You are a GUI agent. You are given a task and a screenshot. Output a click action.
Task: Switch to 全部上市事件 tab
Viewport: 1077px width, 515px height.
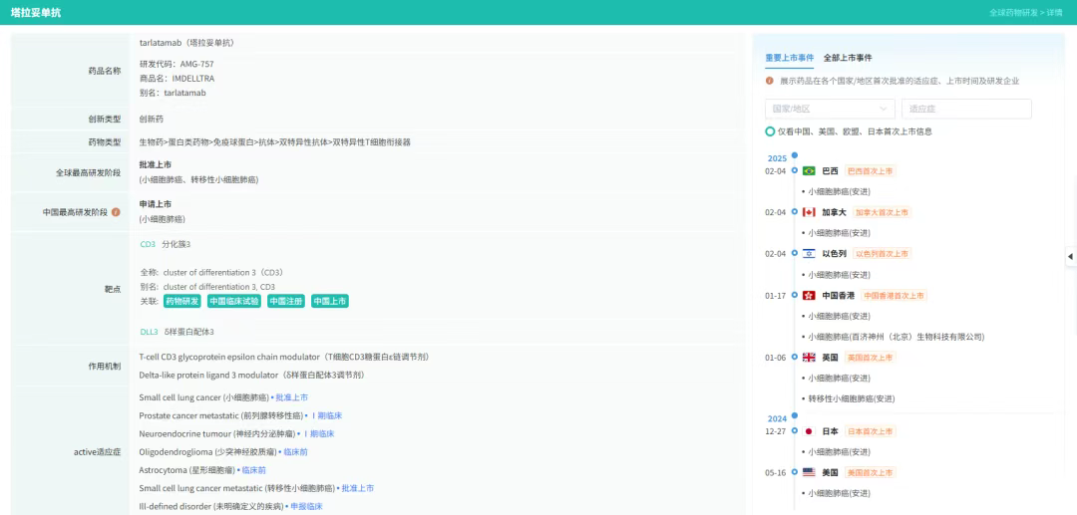(x=847, y=58)
